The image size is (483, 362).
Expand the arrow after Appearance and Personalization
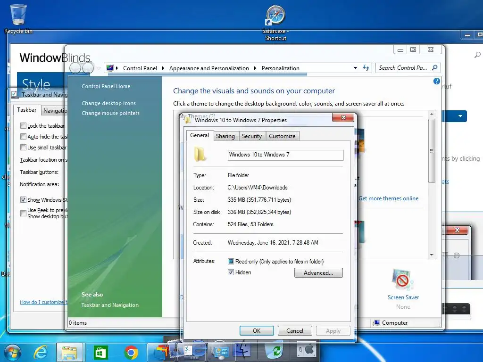point(255,68)
